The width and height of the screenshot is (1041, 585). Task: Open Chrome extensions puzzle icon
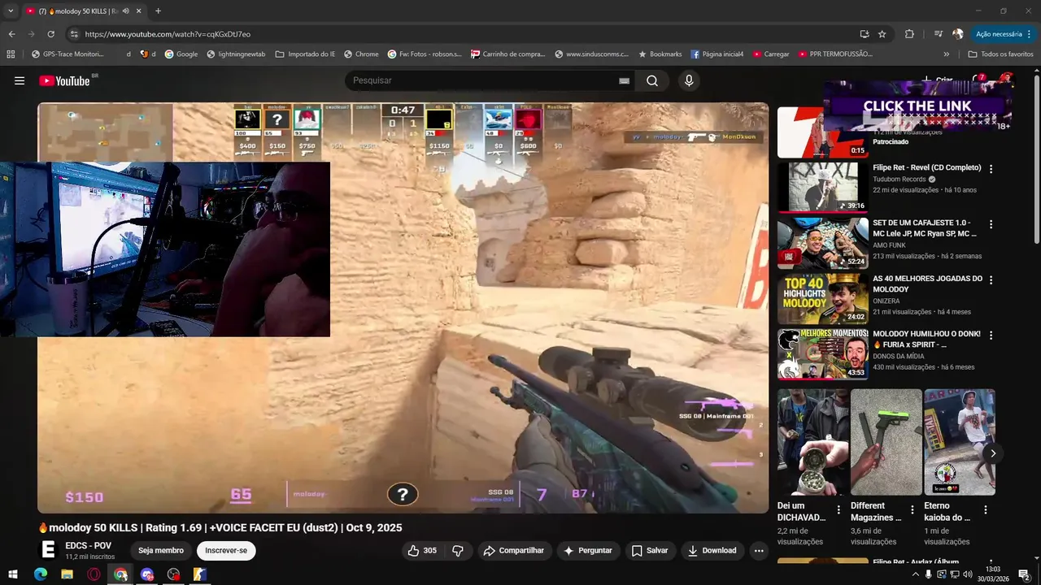[909, 34]
